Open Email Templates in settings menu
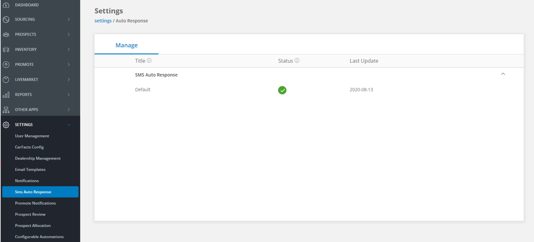This screenshot has height=242, width=534. (x=30, y=169)
